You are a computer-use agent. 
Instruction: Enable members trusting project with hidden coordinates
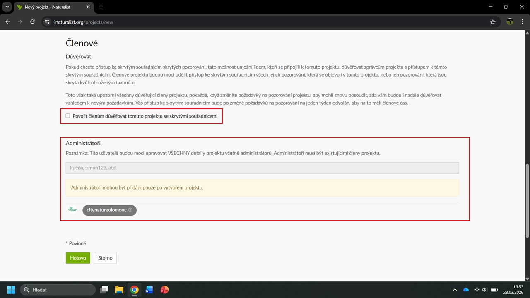pos(68,116)
